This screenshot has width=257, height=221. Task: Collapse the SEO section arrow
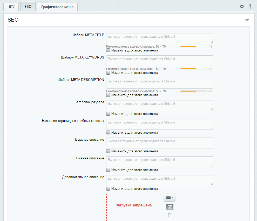pos(247,20)
